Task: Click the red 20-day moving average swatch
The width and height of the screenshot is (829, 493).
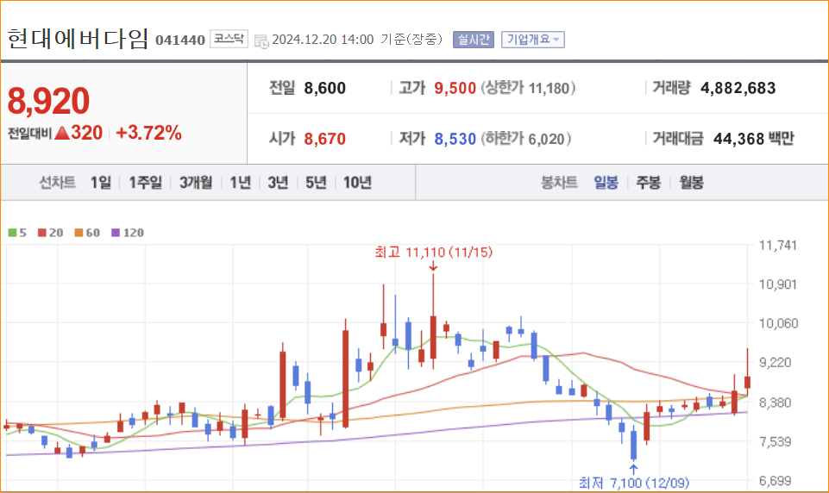Action: click(42, 233)
